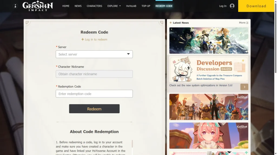The image size is (277, 155).
Task: Click the Genshin Impact logo
Action: coord(38,6)
